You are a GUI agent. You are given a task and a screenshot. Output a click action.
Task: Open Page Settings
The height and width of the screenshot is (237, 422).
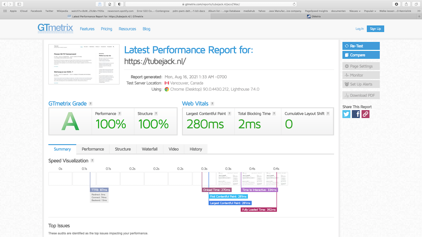pyautogui.click(x=361, y=66)
